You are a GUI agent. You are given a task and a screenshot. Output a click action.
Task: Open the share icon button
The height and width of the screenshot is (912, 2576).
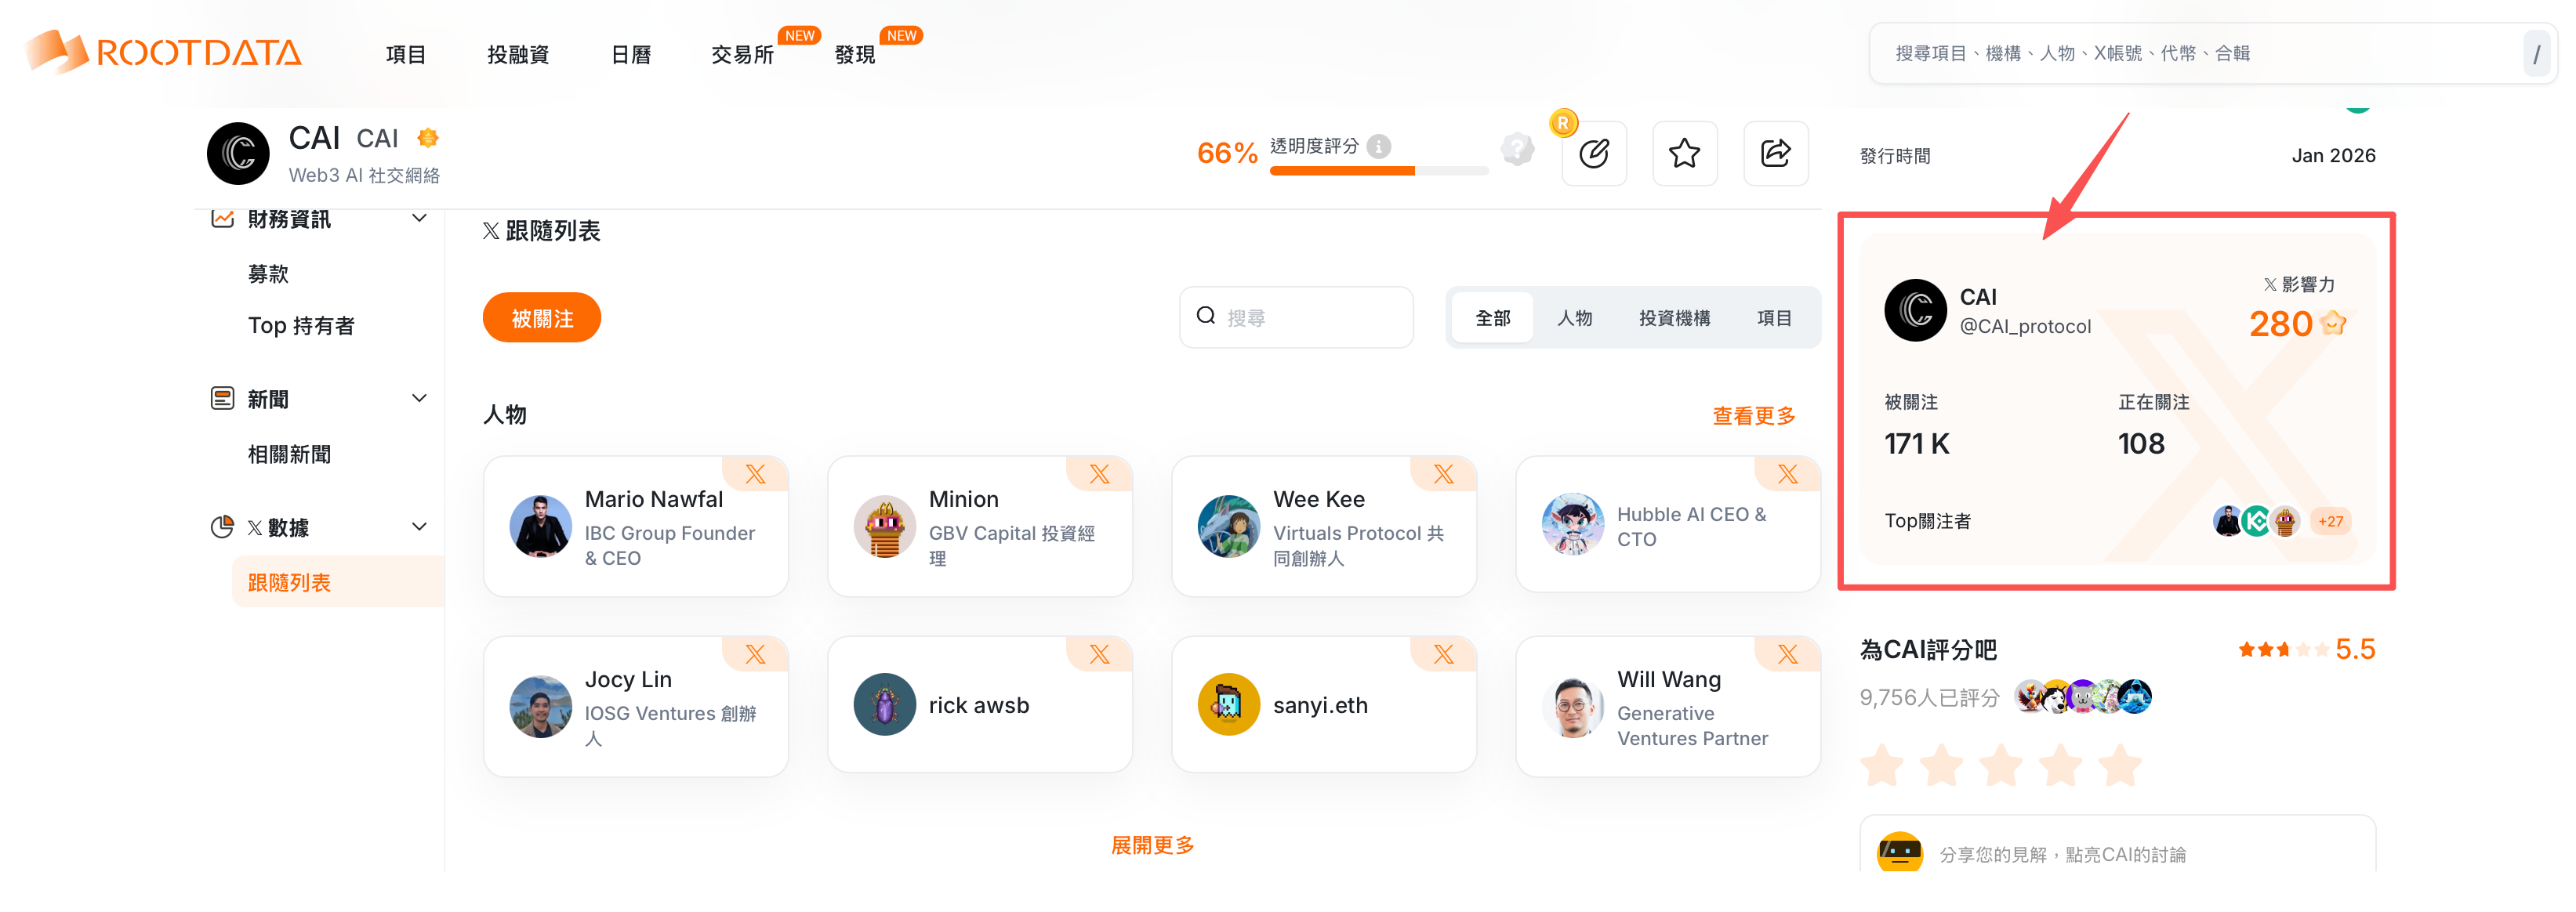click(x=1776, y=154)
